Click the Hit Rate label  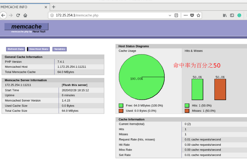(124, 145)
